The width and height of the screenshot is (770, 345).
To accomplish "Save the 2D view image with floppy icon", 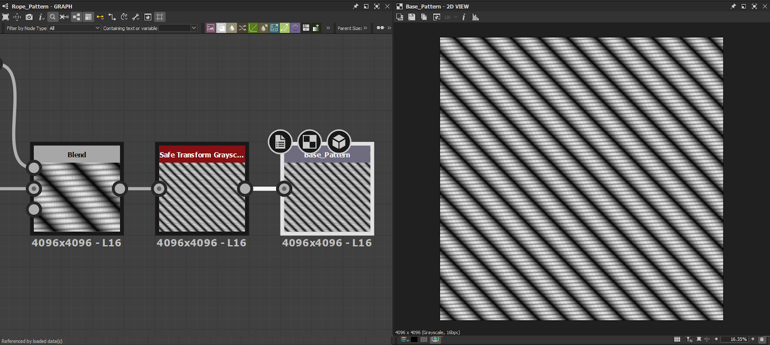I will tap(411, 17).
